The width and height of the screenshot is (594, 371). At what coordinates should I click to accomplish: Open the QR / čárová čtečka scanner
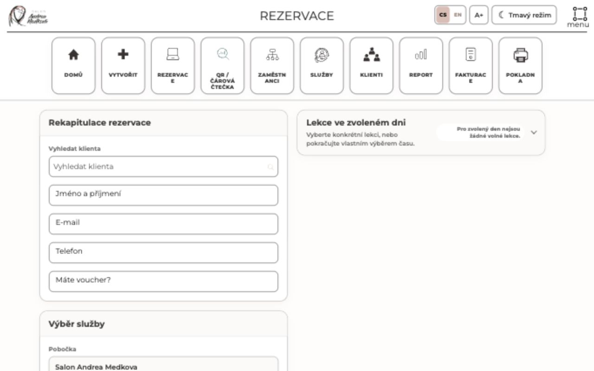(222, 65)
